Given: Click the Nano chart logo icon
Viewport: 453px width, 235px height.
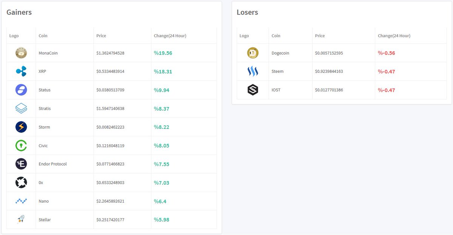Looking at the screenshot, I should point(21,201).
